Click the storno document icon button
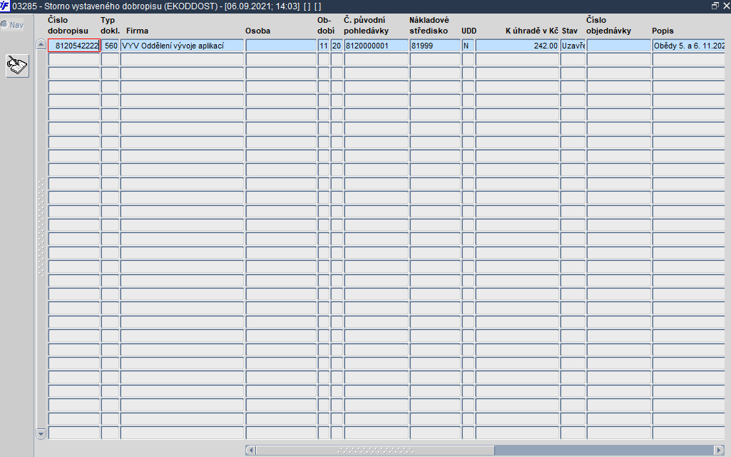The image size is (731, 457). click(17, 66)
